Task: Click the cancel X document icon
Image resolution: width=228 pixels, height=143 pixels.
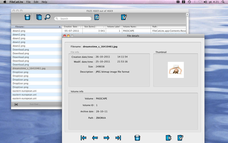Action: (168, 138)
